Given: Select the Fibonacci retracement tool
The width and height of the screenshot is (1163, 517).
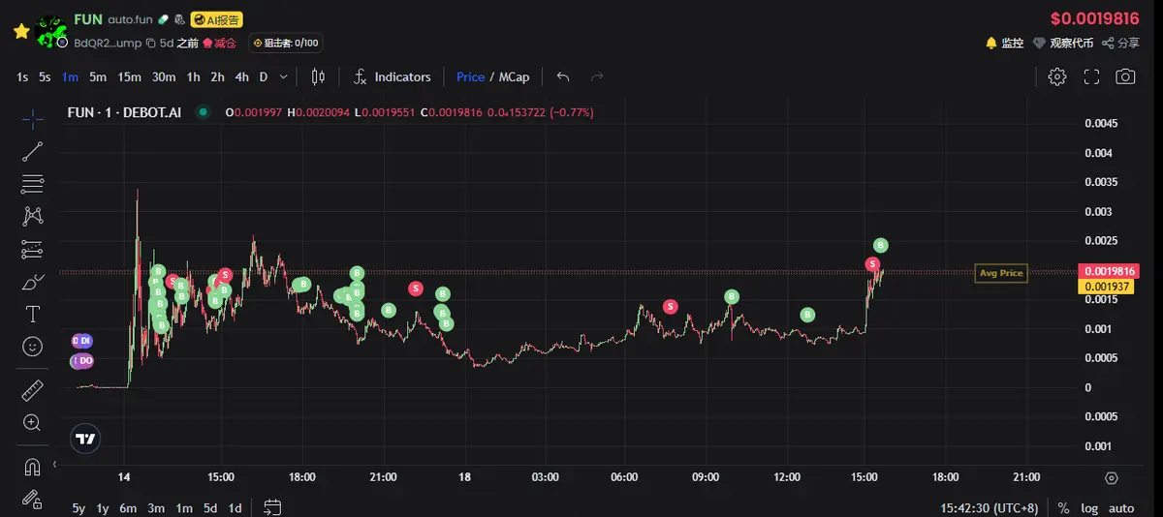Looking at the screenshot, I should [32, 183].
